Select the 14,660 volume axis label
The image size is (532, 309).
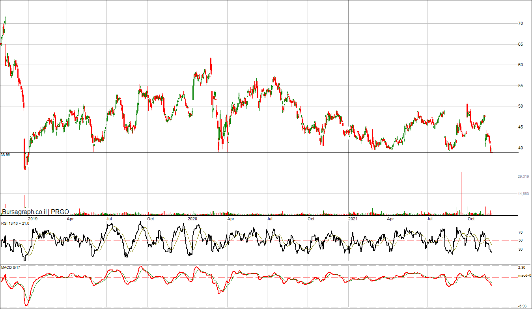point(523,194)
